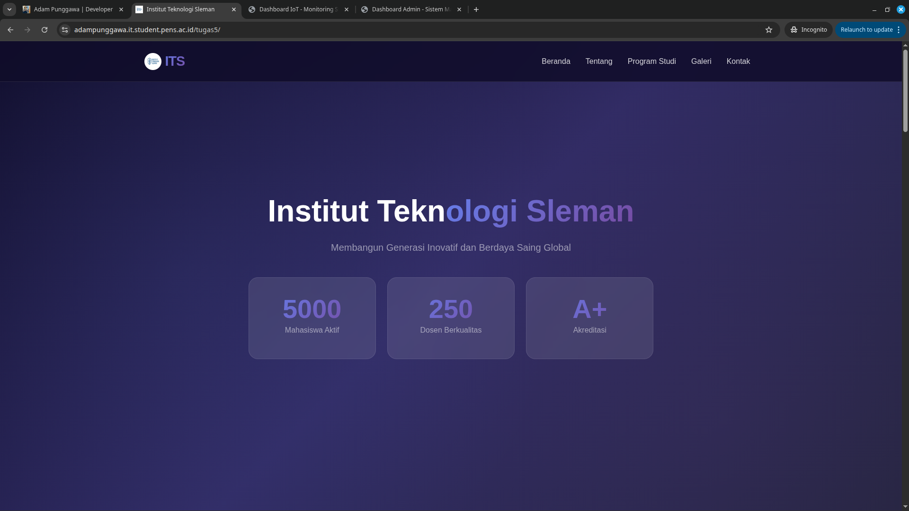Open the tab search dropdown
This screenshot has width=909, height=511.
click(9, 9)
